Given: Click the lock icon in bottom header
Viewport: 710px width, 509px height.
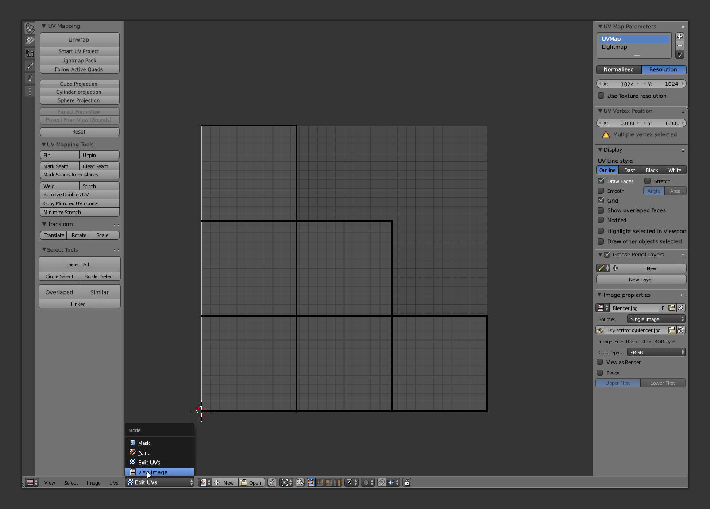Looking at the screenshot, I should pyautogui.click(x=407, y=482).
